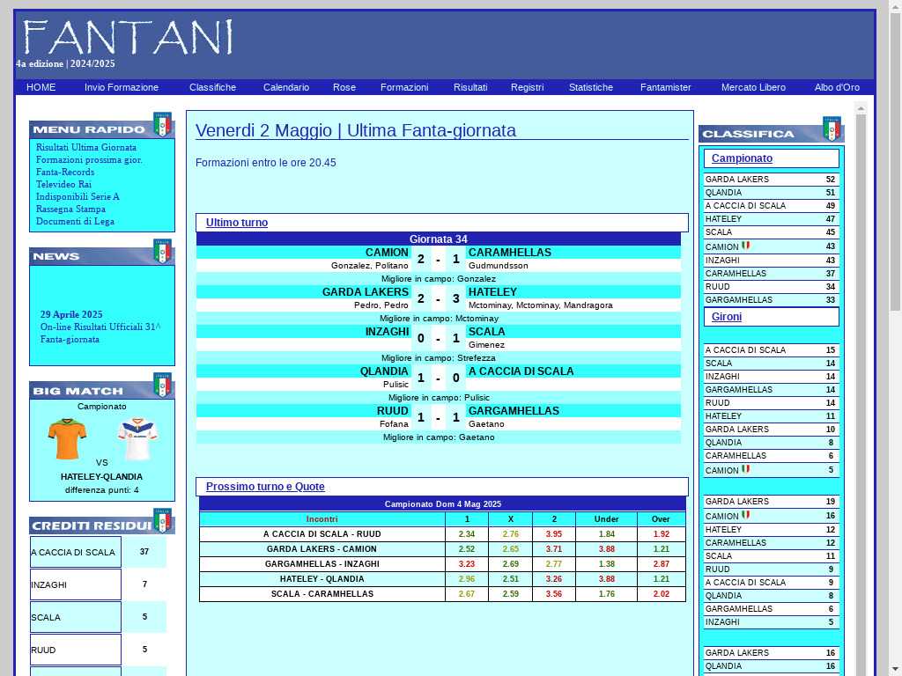Open the Albo d'Oro menu
Viewport: 902px width, 676px height.
tap(837, 87)
